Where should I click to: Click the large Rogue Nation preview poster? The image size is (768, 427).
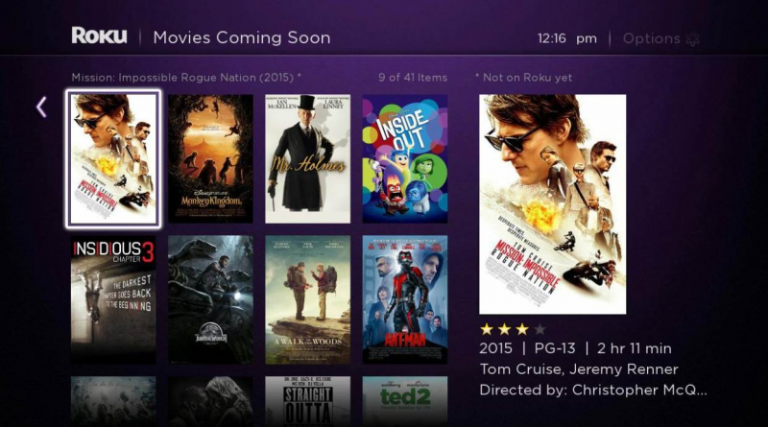point(553,204)
